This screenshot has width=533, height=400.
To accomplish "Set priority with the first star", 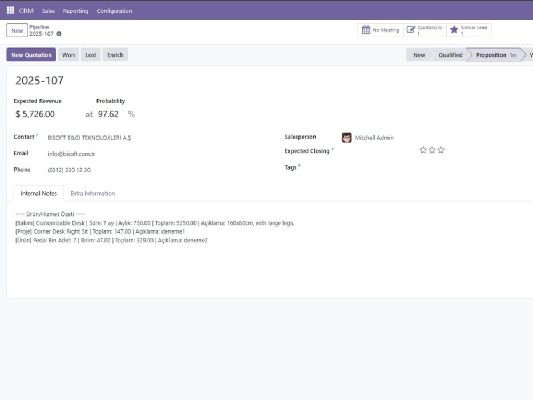I will click(423, 150).
